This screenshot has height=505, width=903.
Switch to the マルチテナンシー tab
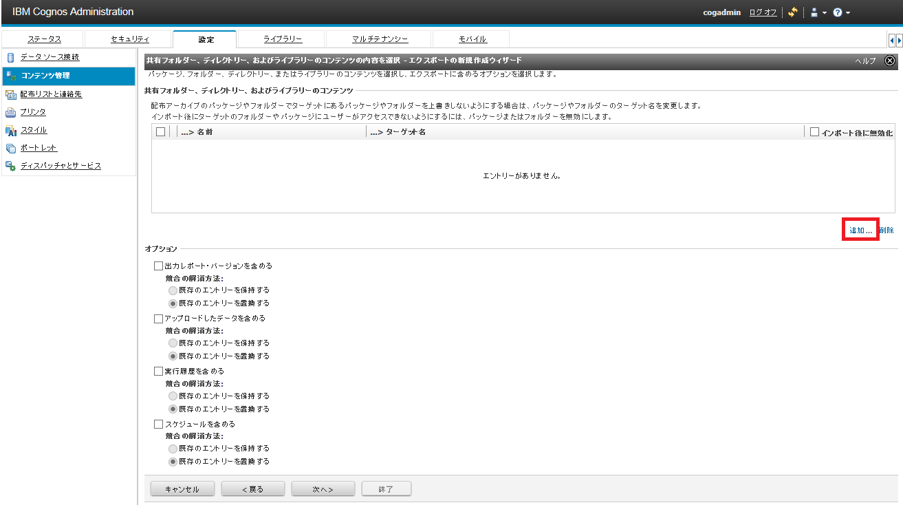[x=380, y=39]
